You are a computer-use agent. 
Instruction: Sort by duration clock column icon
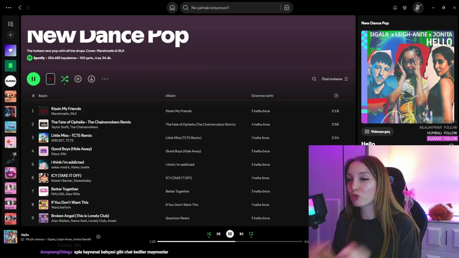(336, 96)
